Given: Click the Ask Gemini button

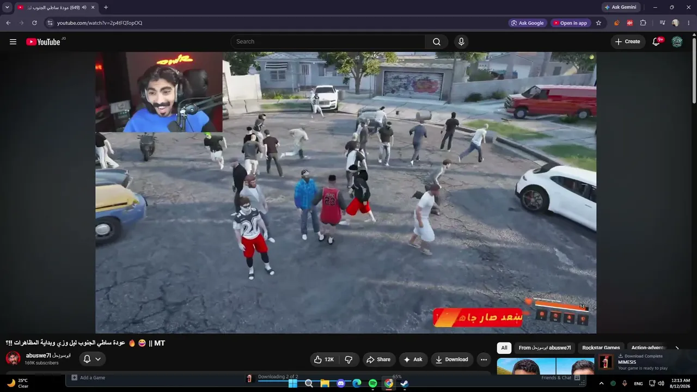Looking at the screenshot, I should click(621, 7).
